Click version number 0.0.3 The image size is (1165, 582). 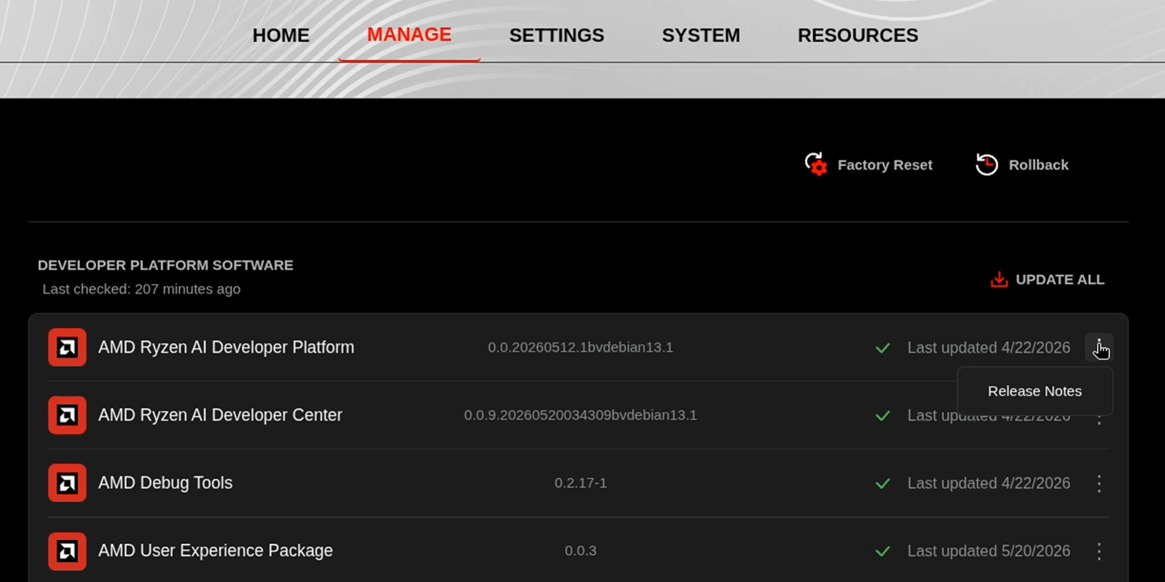coord(581,550)
